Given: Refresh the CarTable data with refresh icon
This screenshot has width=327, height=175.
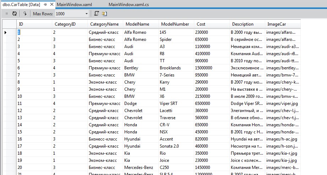Looking at the screenshot, I should click(x=15, y=14).
